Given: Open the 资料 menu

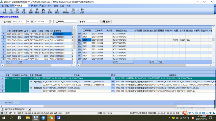Looking at the screenshot, I should coord(49,6).
